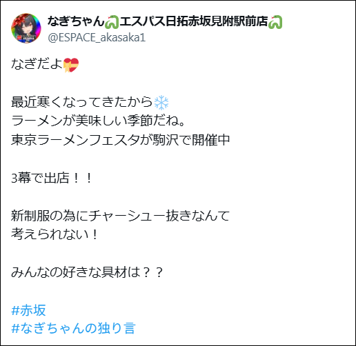Click the エスパス日拓赤坂見附駅前店 name text
This screenshot has width=356, height=346.
(194, 21)
